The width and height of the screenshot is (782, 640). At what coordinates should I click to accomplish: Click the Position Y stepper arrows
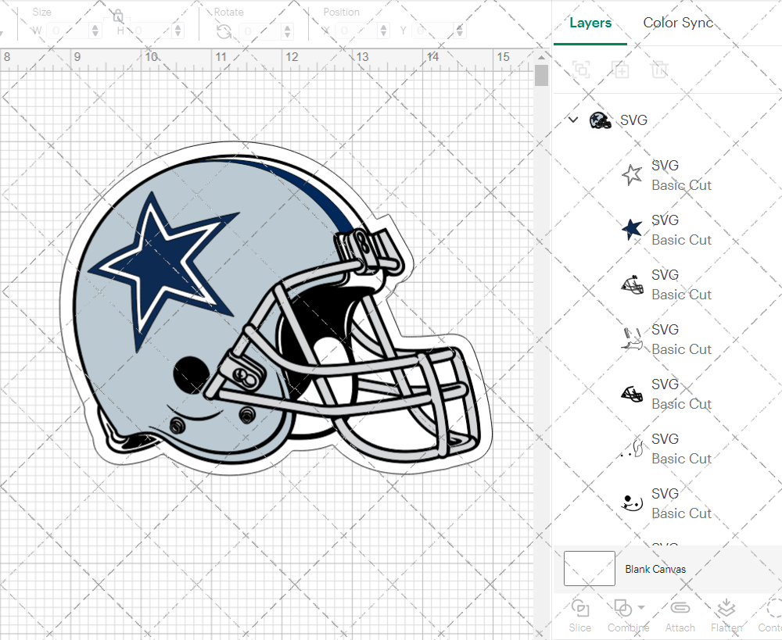click(459, 31)
